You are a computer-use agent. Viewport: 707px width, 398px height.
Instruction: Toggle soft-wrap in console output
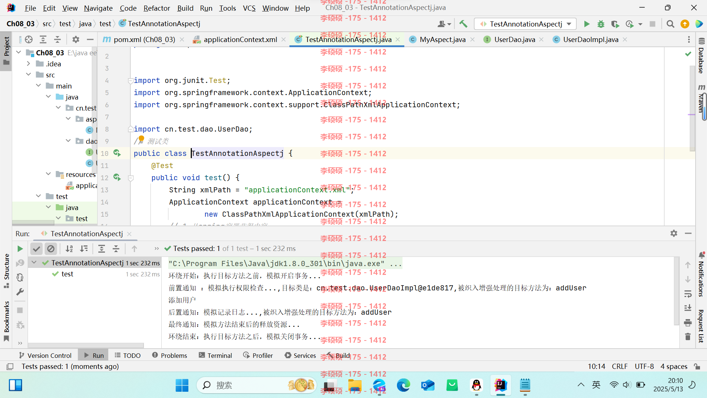[687, 294]
